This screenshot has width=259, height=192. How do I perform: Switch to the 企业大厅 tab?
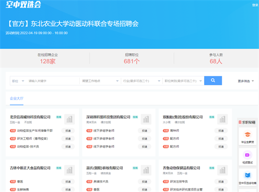point(17,99)
